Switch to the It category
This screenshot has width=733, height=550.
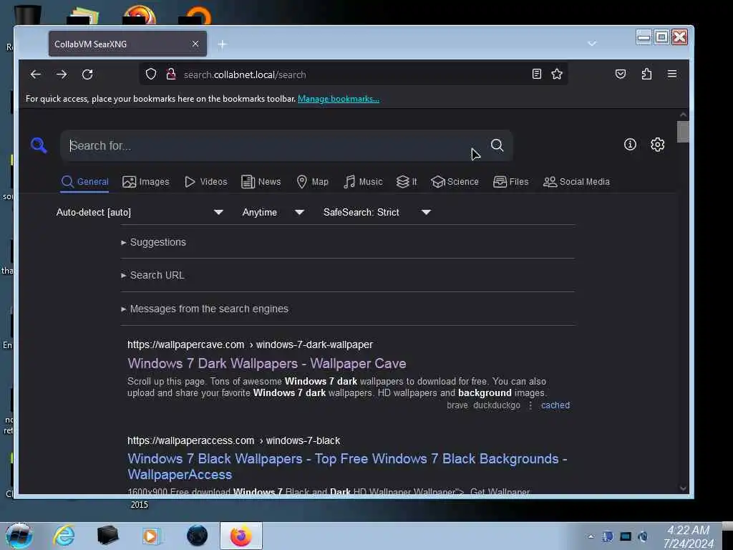[407, 182]
